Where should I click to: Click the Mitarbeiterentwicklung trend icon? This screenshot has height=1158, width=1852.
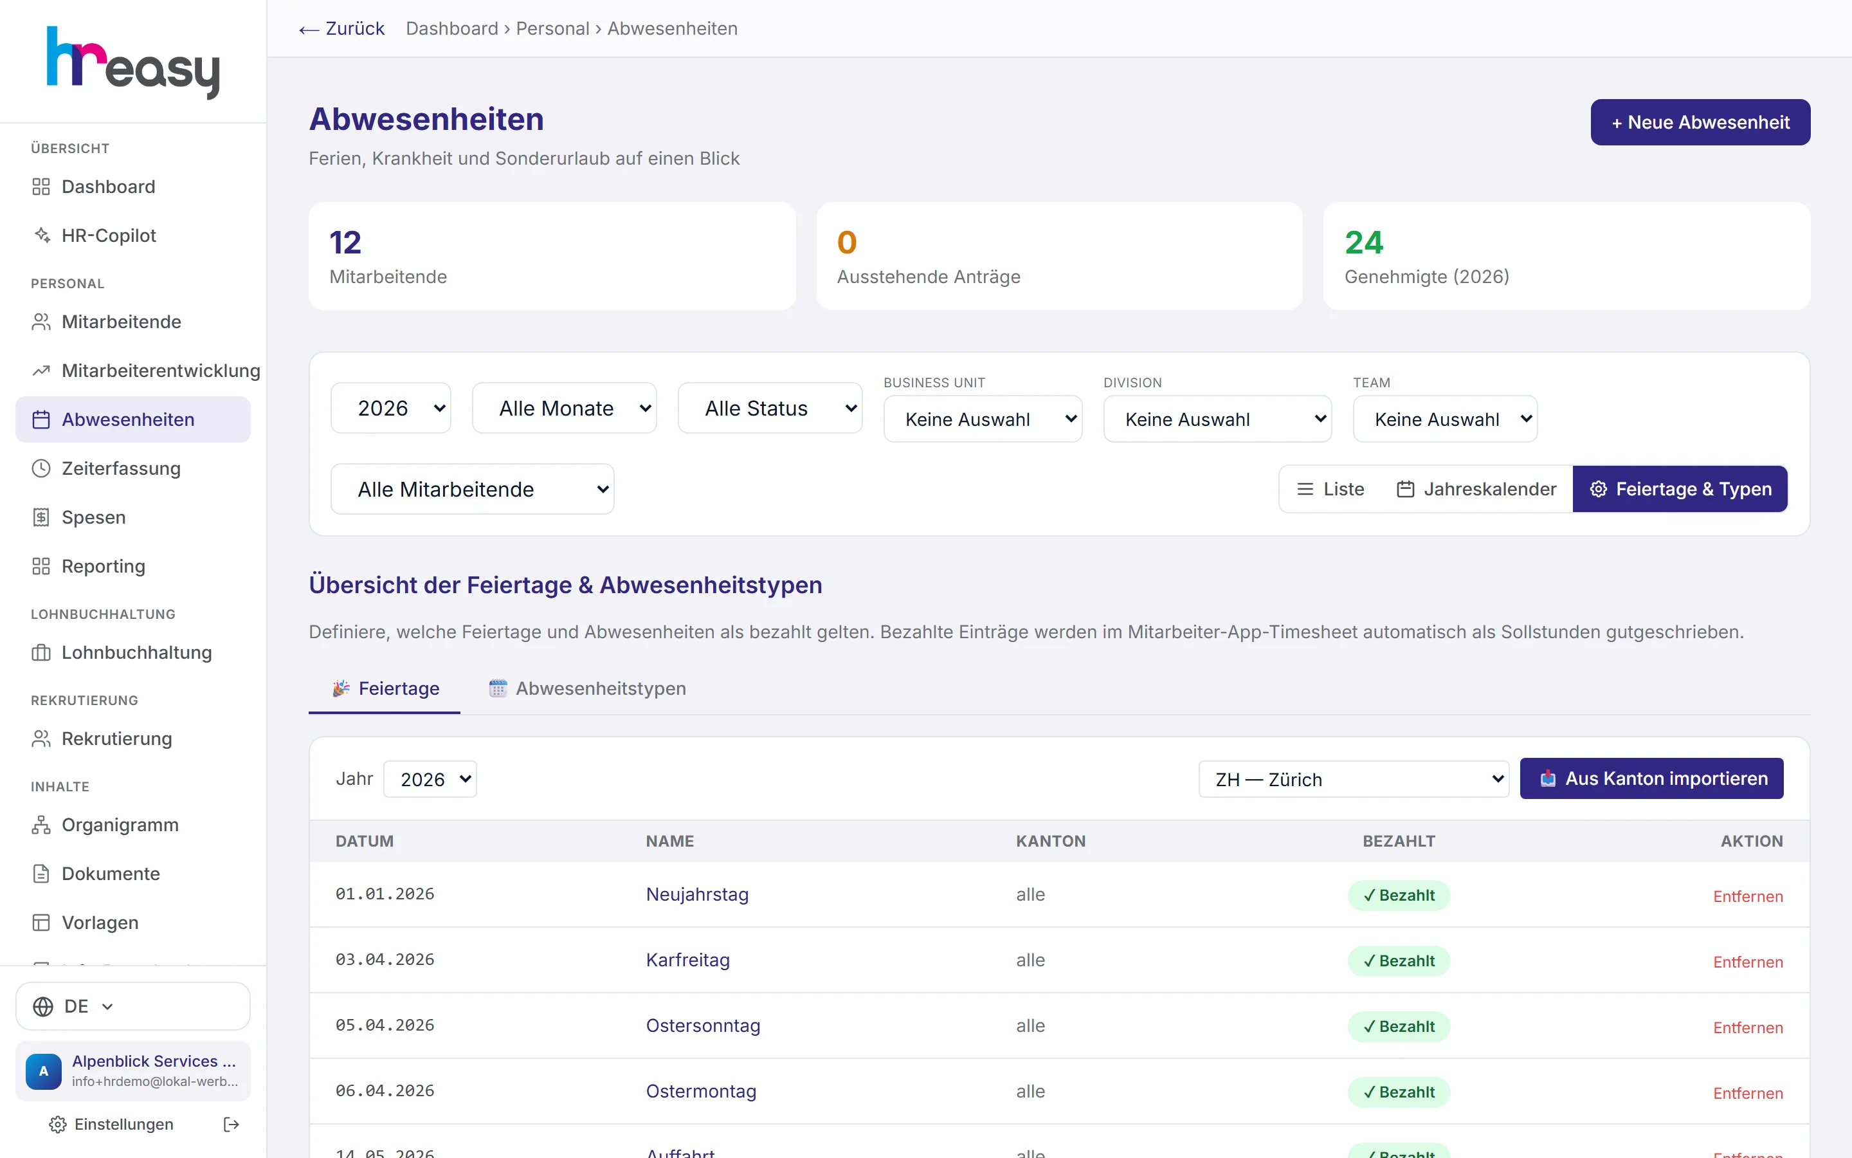click(41, 371)
